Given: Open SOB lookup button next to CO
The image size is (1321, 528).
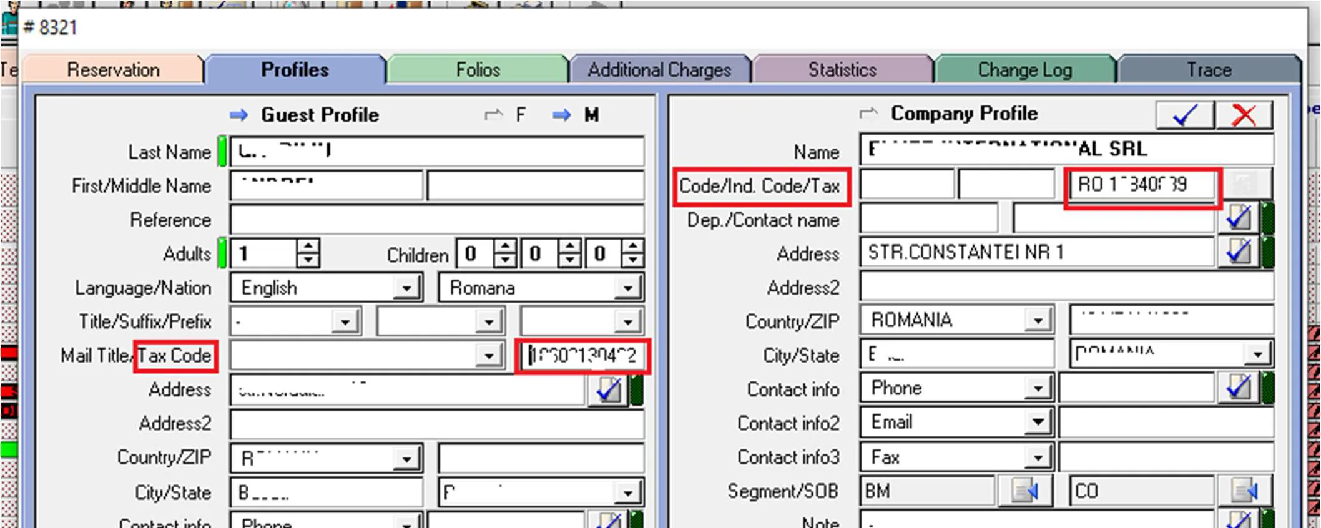Looking at the screenshot, I should [1245, 491].
